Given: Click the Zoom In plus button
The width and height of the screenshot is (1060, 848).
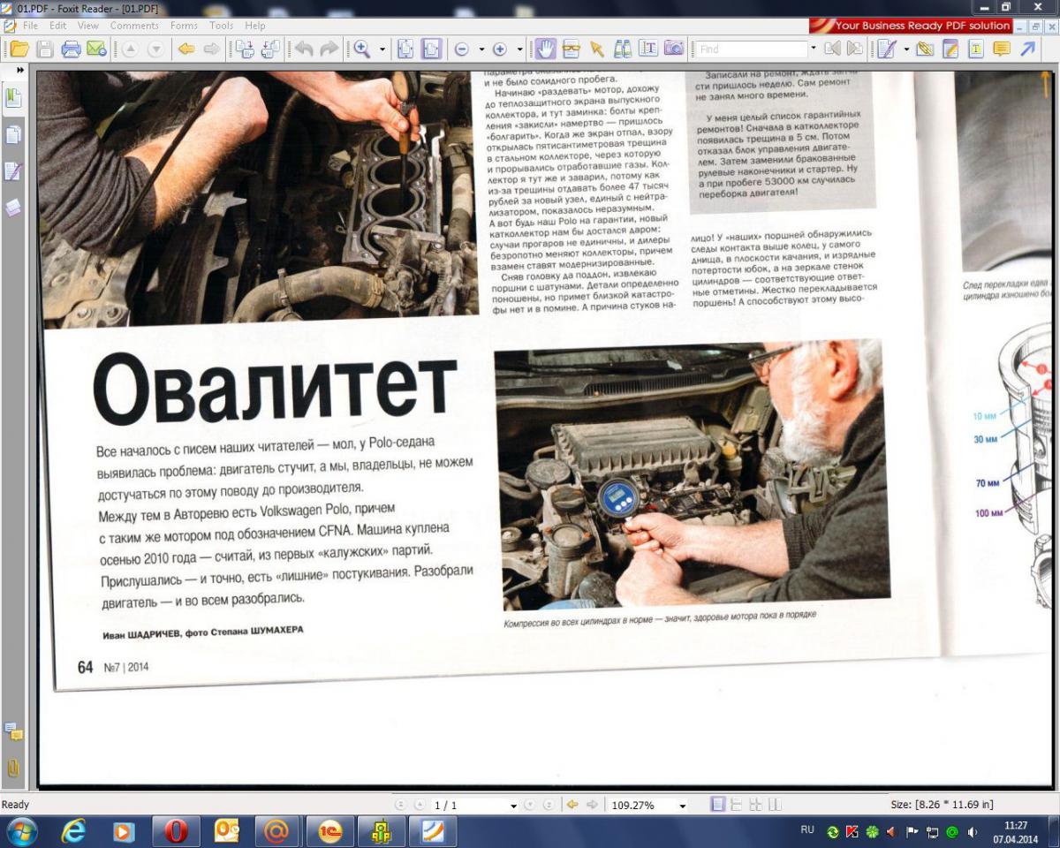Looking at the screenshot, I should [499, 49].
